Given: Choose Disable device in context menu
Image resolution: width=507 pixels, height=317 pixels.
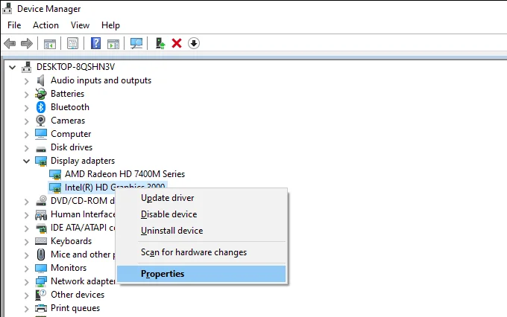Looking at the screenshot, I should pos(171,214).
